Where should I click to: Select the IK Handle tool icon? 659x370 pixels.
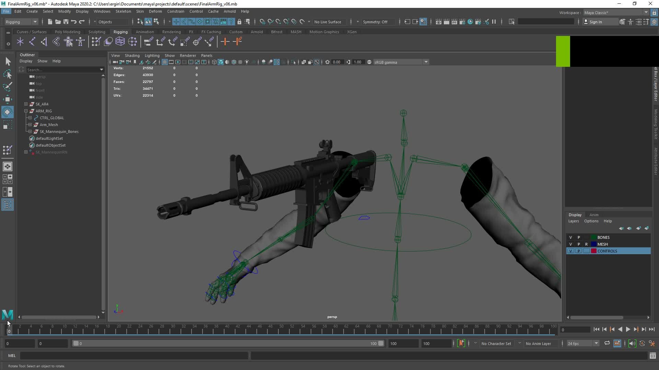[32, 41]
